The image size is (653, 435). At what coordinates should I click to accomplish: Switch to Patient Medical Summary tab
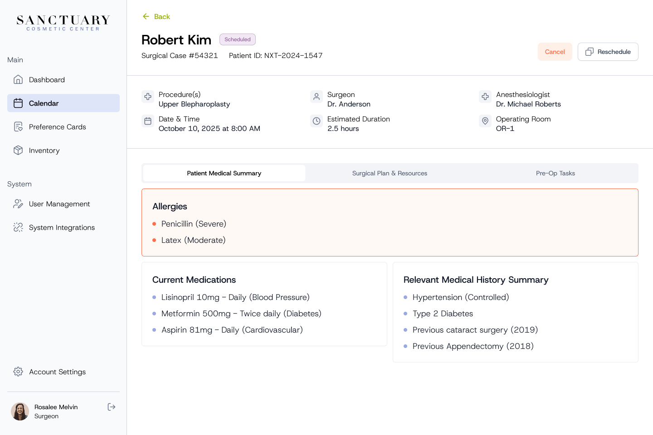(x=224, y=173)
